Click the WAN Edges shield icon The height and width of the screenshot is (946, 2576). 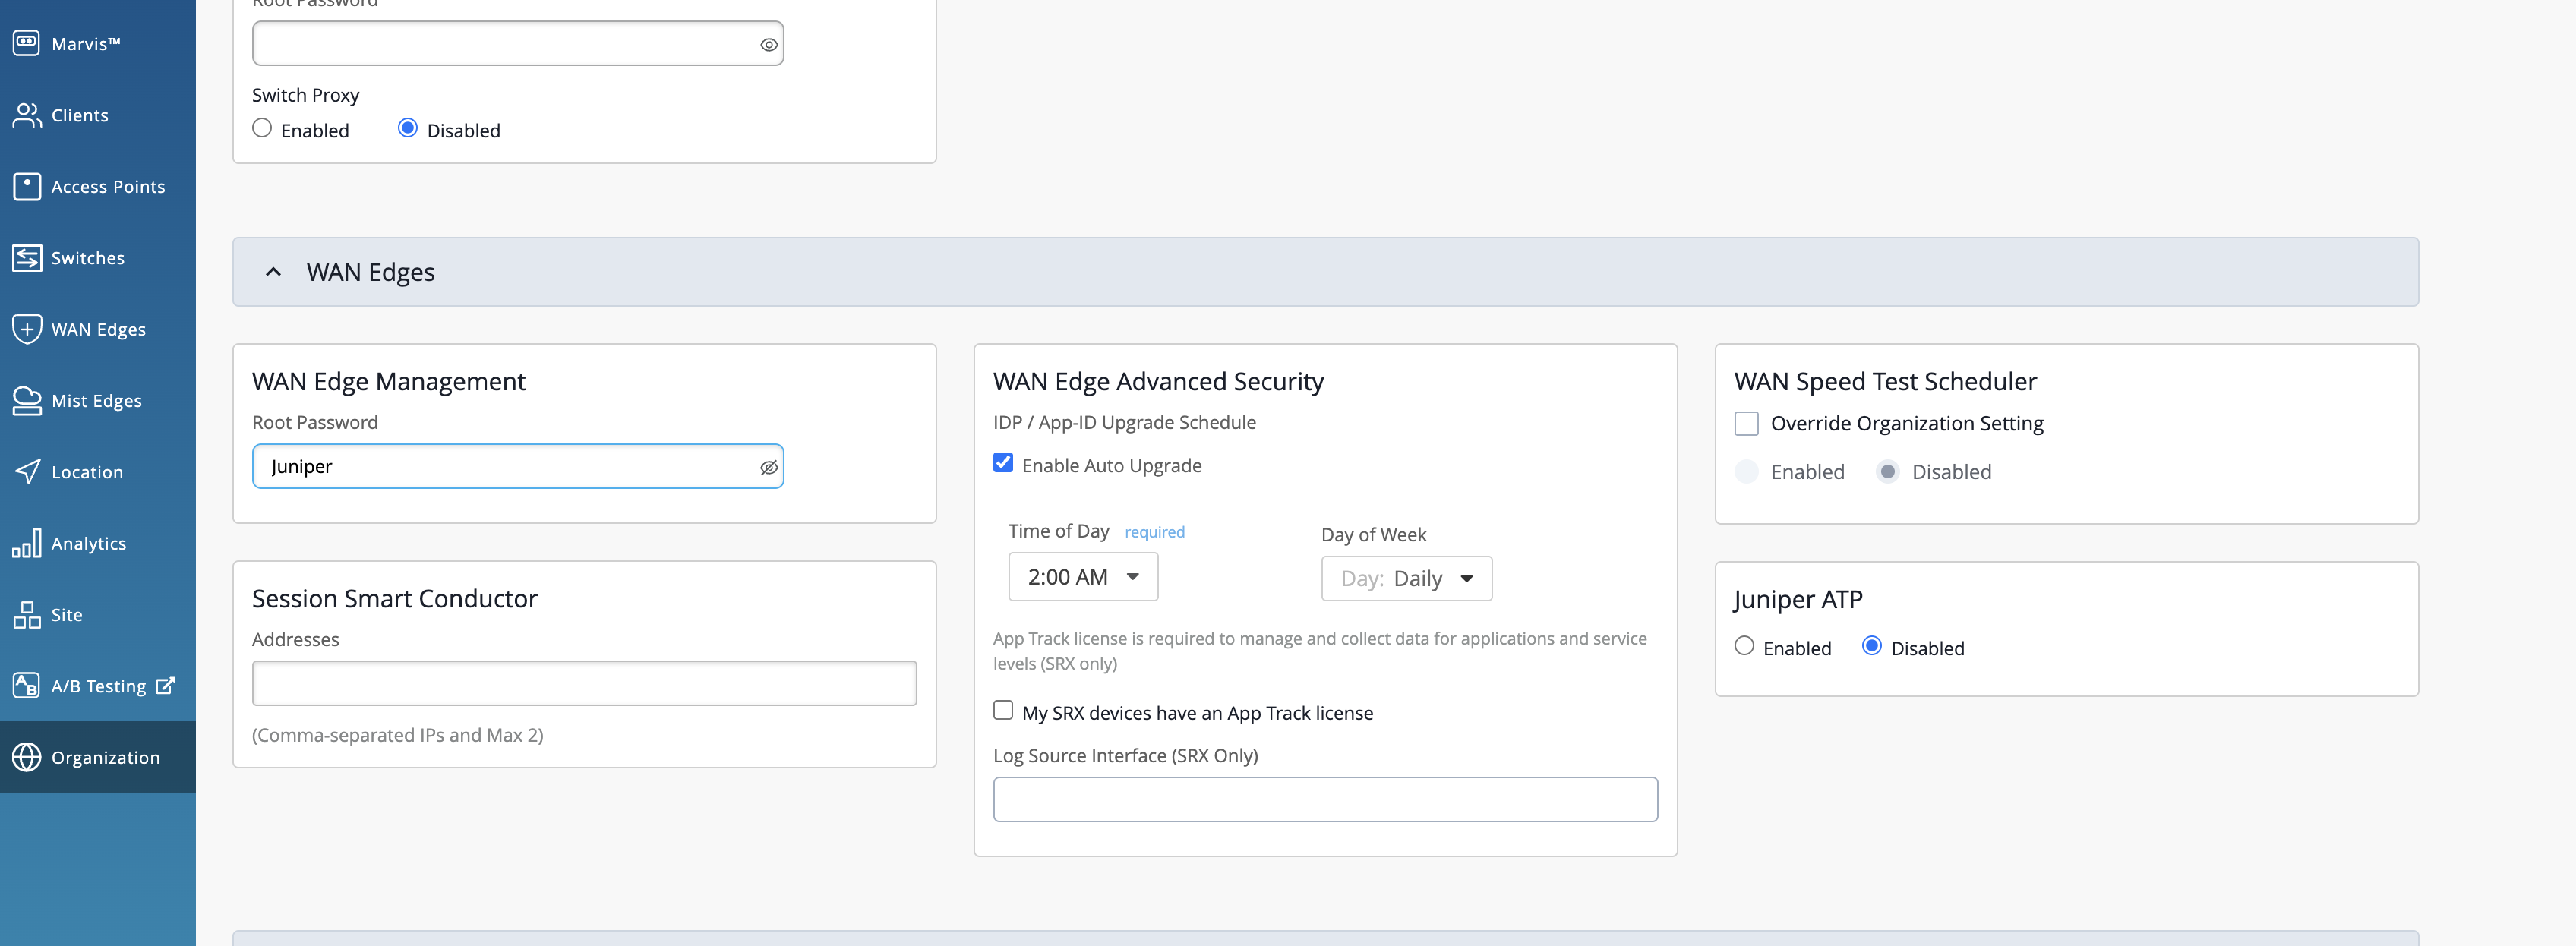tap(26, 329)
